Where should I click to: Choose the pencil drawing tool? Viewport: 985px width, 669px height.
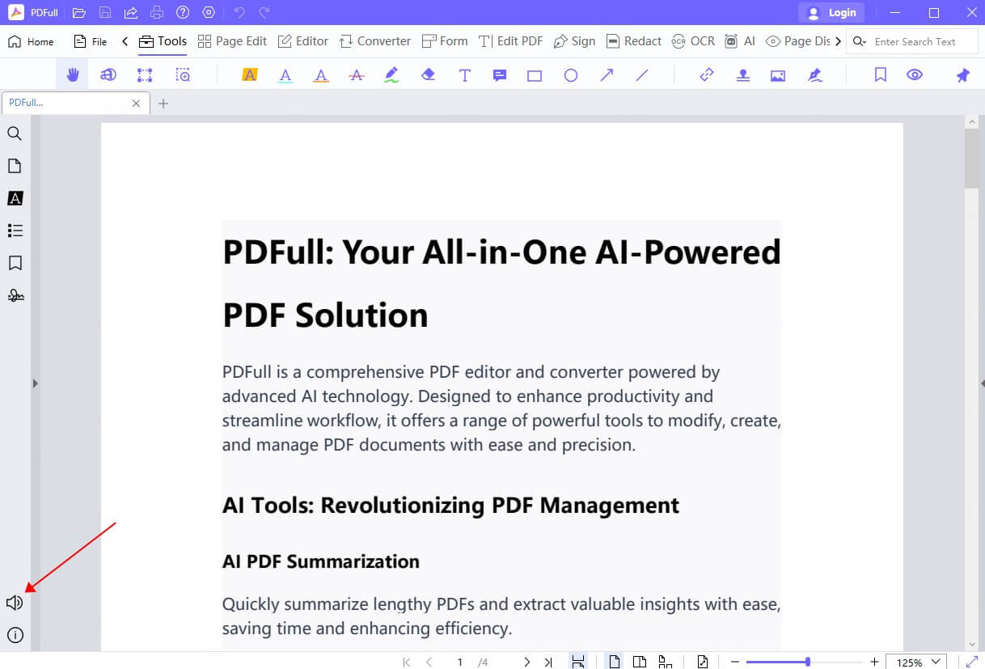pyautogui.click(x=391, y=75)
